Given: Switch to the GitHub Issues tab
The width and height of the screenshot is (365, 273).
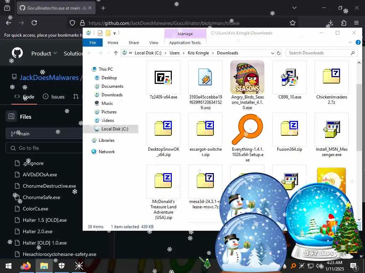Looking at the screenshot, I should pyautogui.click(x=53, y=97).
